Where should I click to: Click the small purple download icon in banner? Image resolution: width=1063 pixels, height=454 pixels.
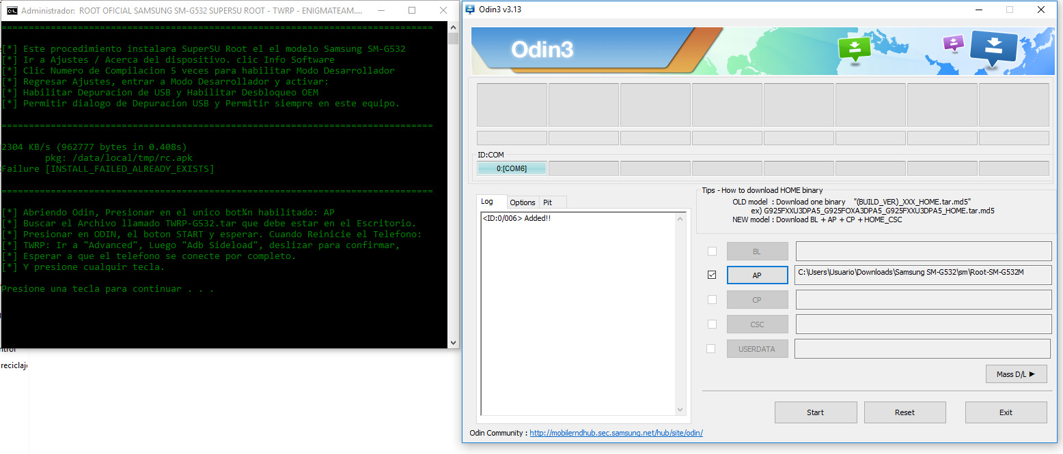click(x=952, y=44)
